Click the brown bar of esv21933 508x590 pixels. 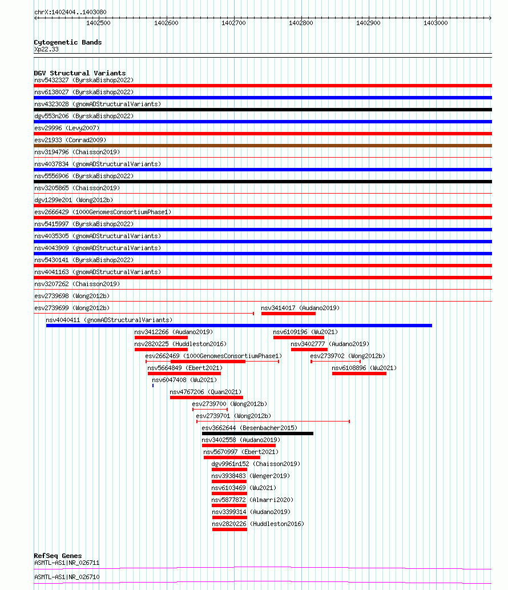pyautogui.click(x=263, y=146)
